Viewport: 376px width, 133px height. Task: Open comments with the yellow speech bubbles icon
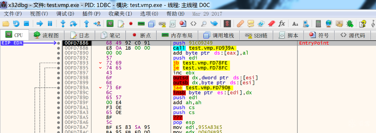pyautogui.click(x=251, y=23)
